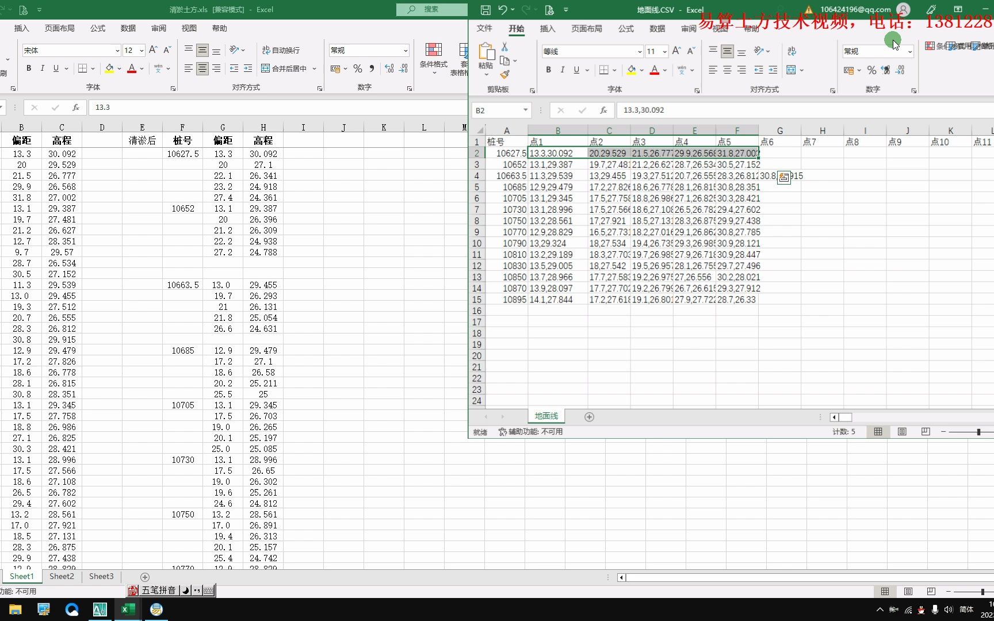Viewport: 994px width, 621px height.
Task: Click 合并后居中 button in 清淤土方.xls
Action: click(x=284, y=68)
